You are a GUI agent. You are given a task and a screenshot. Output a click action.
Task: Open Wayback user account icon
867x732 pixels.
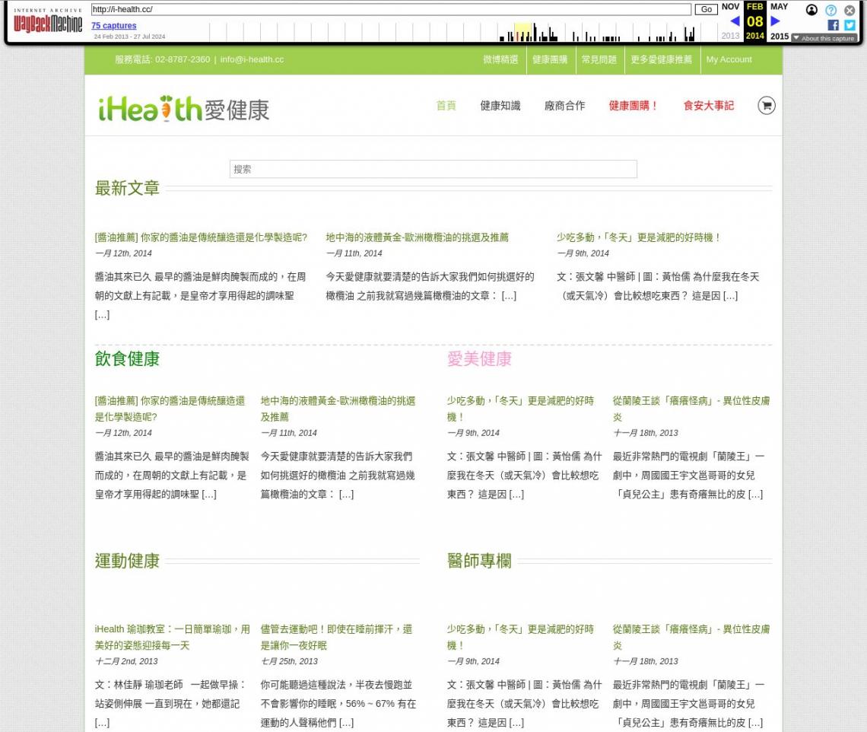click(811, 10)
